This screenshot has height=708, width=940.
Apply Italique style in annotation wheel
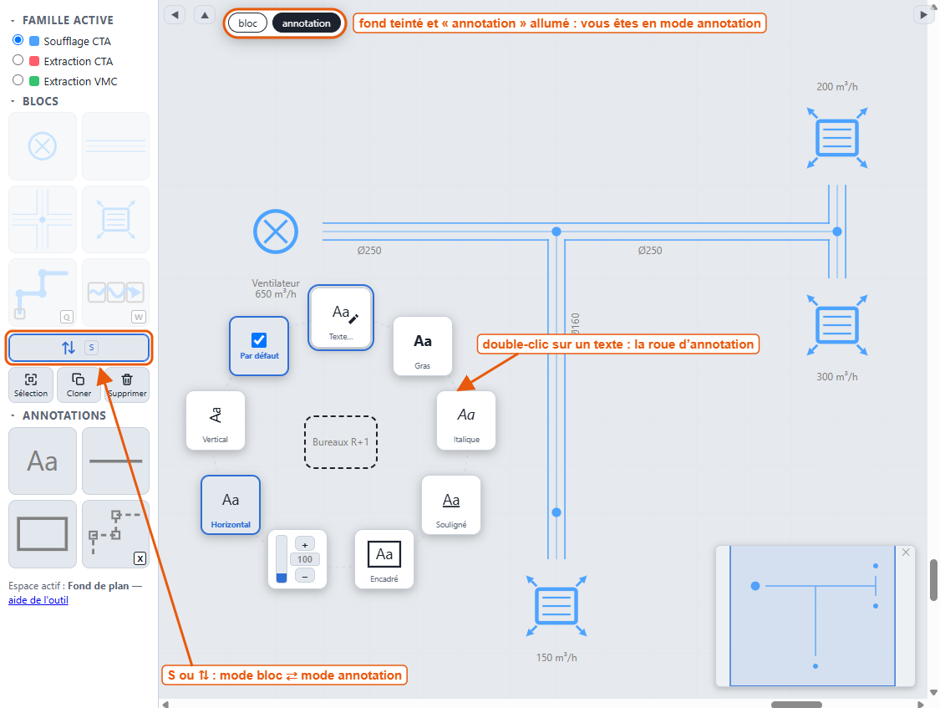click(x=466, y=420)
